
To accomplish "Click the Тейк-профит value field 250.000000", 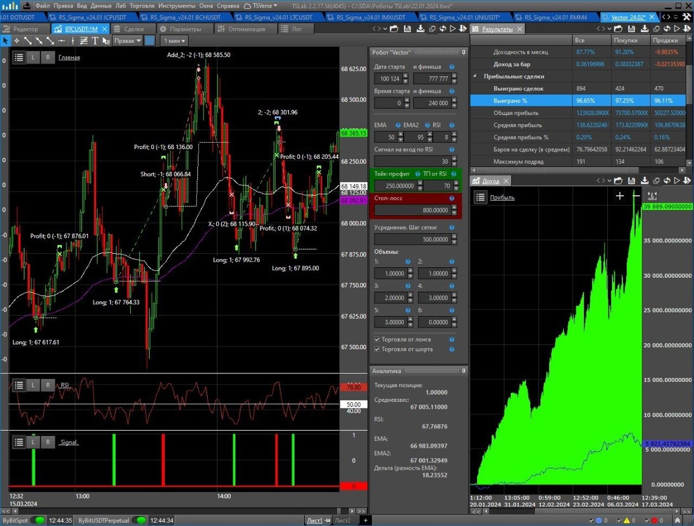I will tap(395, 186).
